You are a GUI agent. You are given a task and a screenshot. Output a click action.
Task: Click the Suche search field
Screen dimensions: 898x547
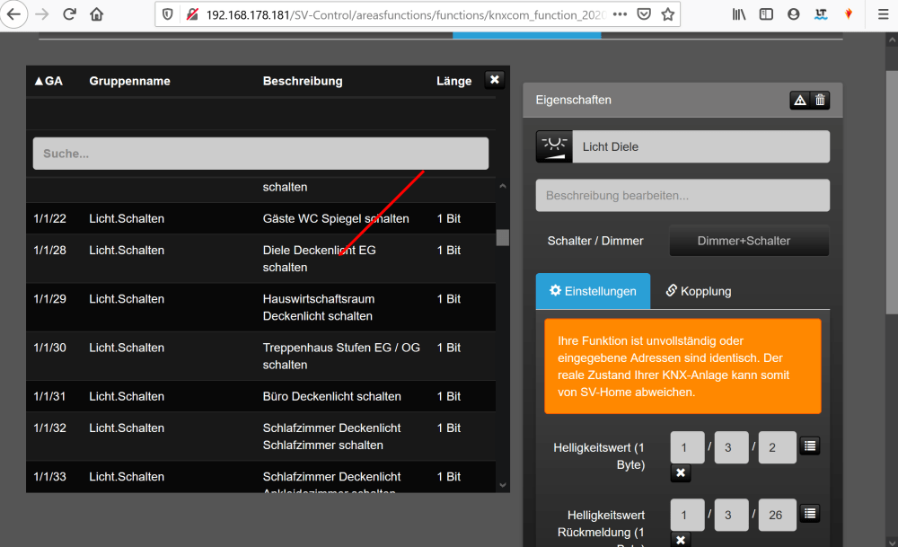[260, 154]
